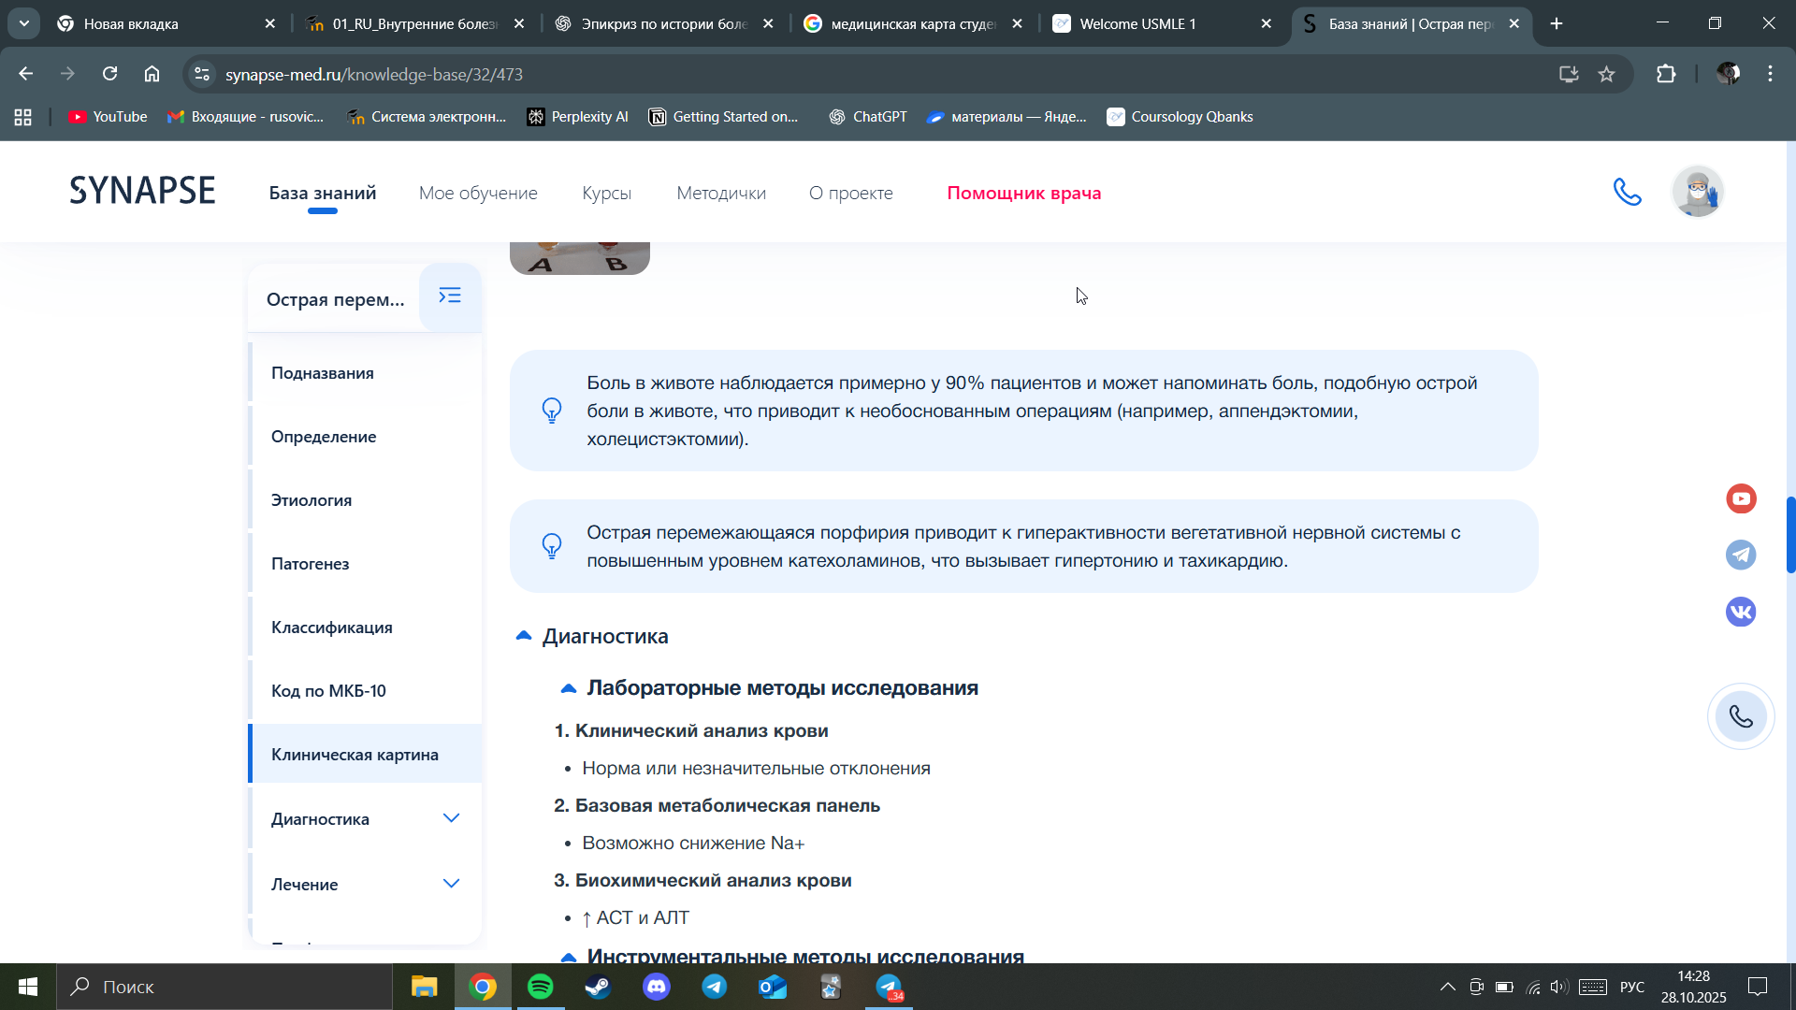Click the partially visible image thumbnail
This screenshot has height=1010, width=1796.
coord(580,259)
